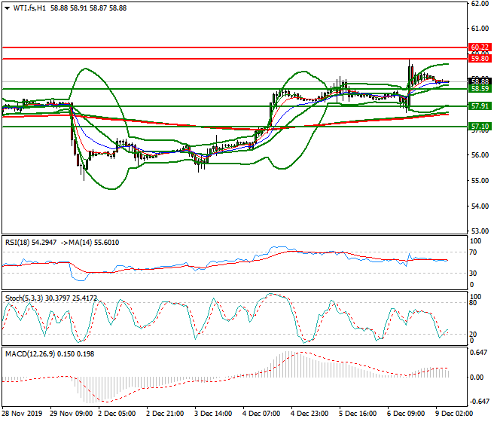Viewport: 497px width, 422px height.
Task: Click the green 57.10 price level tag
Action: [480, 127]
